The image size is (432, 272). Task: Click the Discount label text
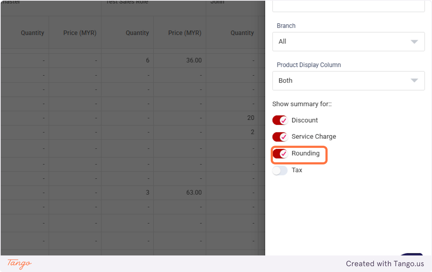[x=305, y=120]
